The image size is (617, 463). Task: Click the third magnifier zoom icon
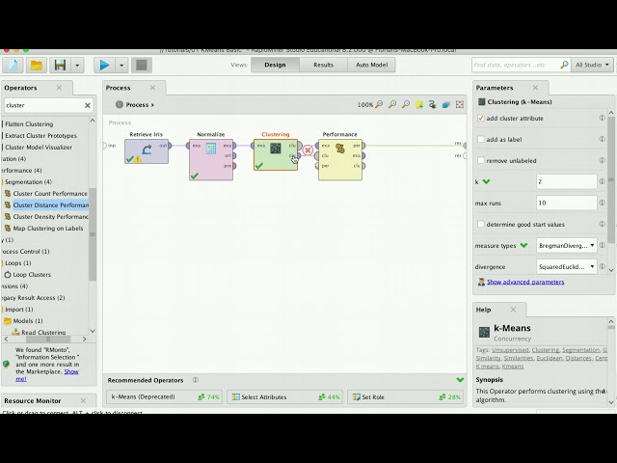[406, 104]
